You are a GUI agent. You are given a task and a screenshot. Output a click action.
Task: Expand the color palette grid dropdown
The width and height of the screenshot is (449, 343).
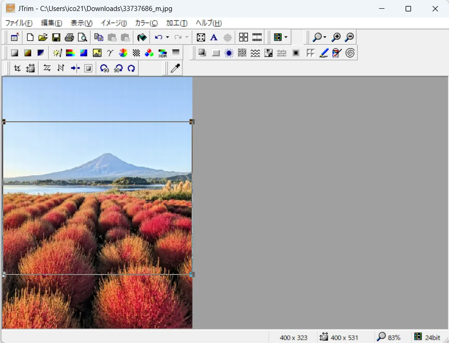286,38
